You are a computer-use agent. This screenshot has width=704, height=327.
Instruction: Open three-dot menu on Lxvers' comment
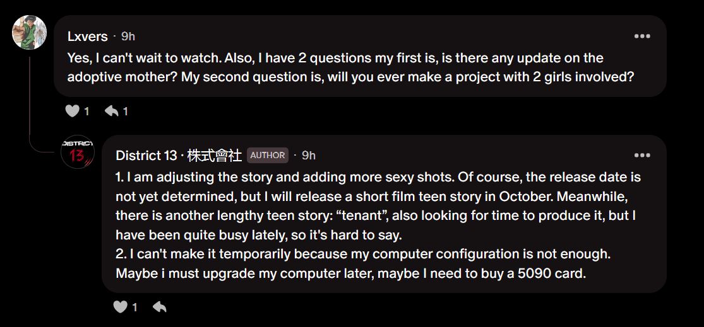click(x=642, y=36)
